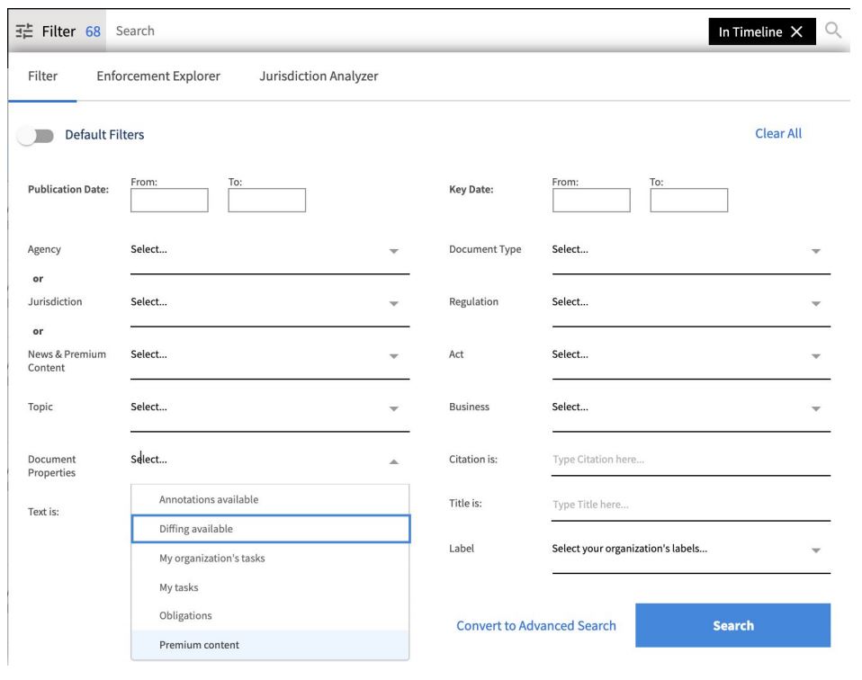Viewport: 862px width, 680px height.
Task: Click the Key Date To field
Action: tap(689, 200)
